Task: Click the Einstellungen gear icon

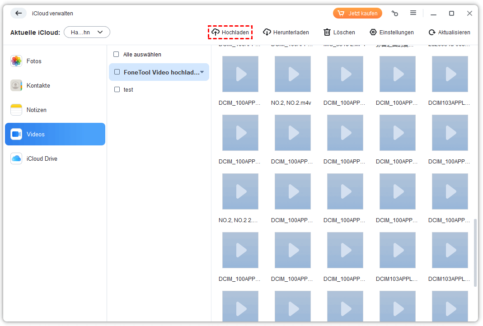Action: tap(373, 33)
